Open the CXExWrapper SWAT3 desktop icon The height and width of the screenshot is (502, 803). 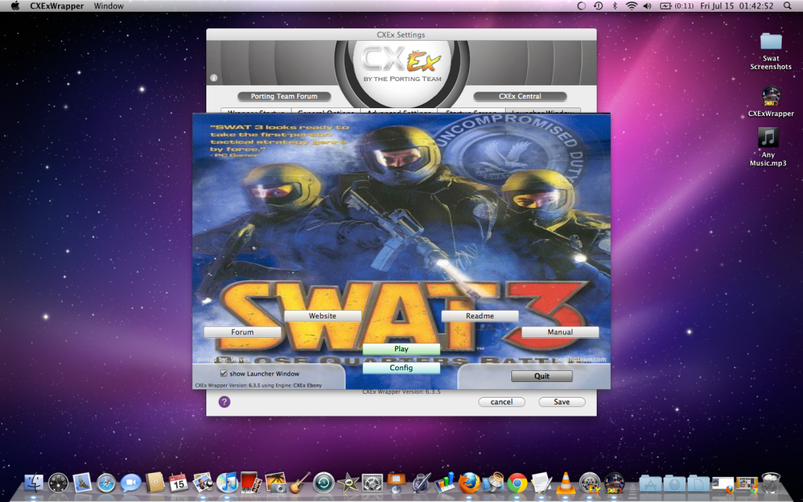(770, 97)
